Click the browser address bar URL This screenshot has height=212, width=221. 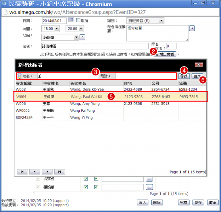tap(77, 12)
